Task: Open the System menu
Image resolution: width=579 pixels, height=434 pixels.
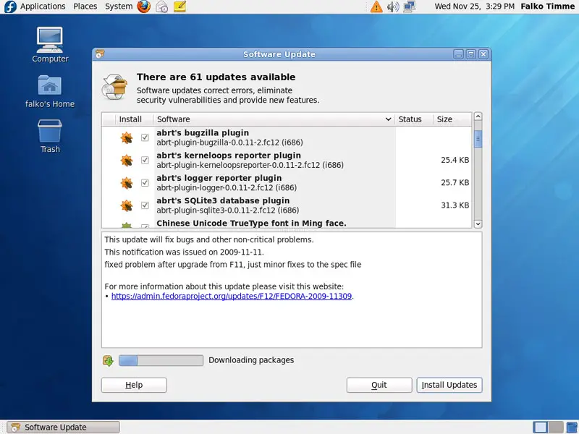Action: [x=119, y=7]
